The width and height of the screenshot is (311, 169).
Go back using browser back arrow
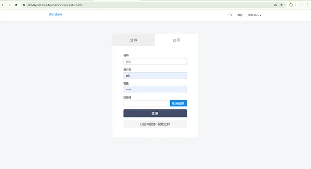click(3, 5)
